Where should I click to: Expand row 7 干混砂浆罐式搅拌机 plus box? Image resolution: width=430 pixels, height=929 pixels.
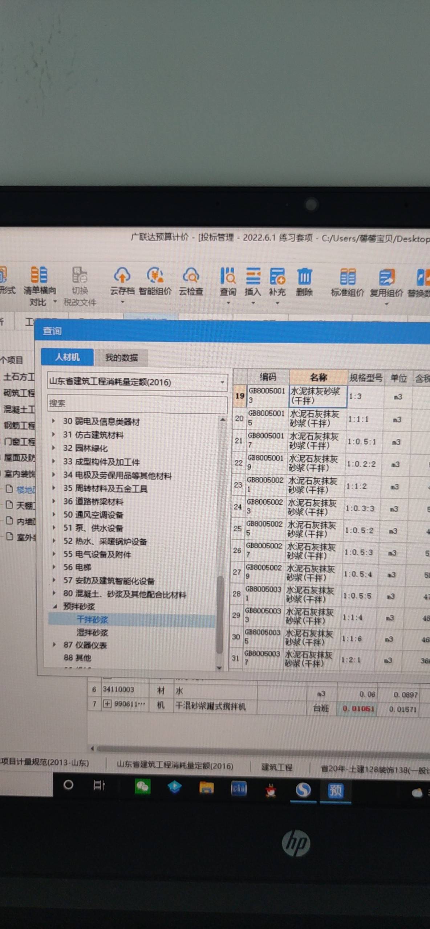point(107,704)
